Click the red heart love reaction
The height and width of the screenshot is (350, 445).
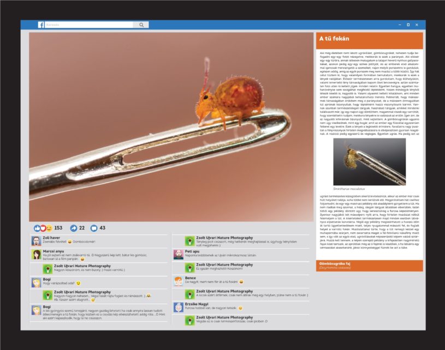click(43, 228)
